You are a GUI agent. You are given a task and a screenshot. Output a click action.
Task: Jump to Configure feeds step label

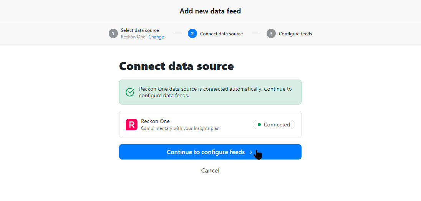[x=295, y=34]
